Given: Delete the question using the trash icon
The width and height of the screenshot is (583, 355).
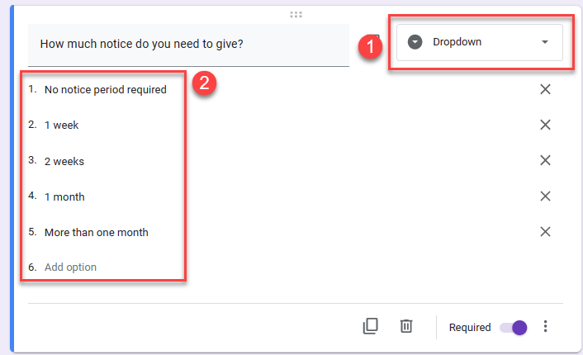Looking at the screenshot, I should click(406, 326).
